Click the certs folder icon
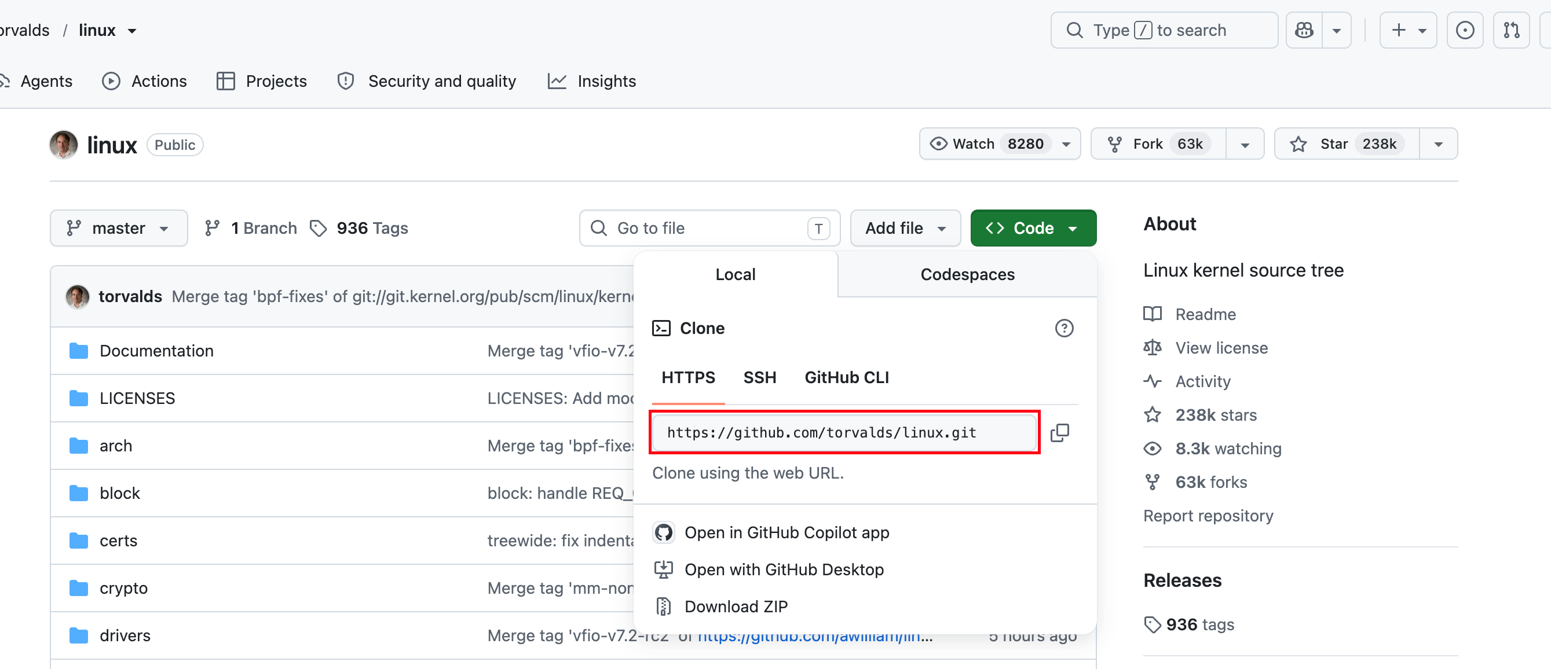The image size is (1551, 669). tap(79, 541)
